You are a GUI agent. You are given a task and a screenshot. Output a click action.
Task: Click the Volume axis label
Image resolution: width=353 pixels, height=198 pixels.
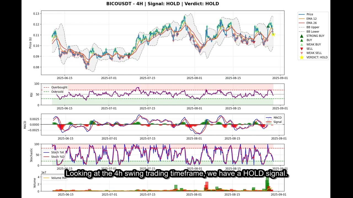click(x=35, y=183)
